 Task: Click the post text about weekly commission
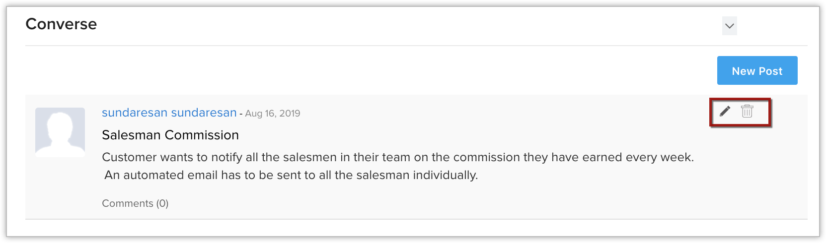pyautogui.click(x=397, y=157)
